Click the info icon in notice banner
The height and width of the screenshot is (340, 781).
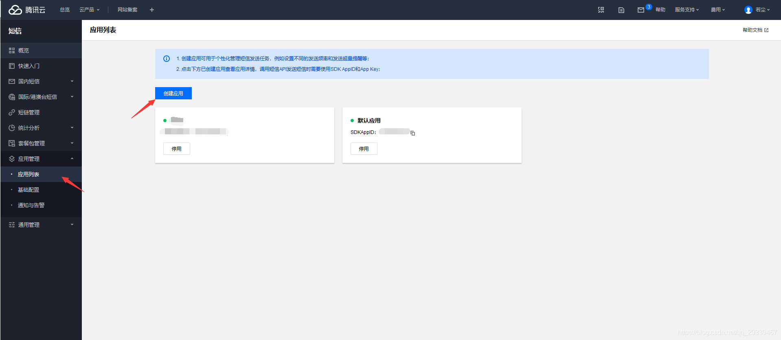167,59
